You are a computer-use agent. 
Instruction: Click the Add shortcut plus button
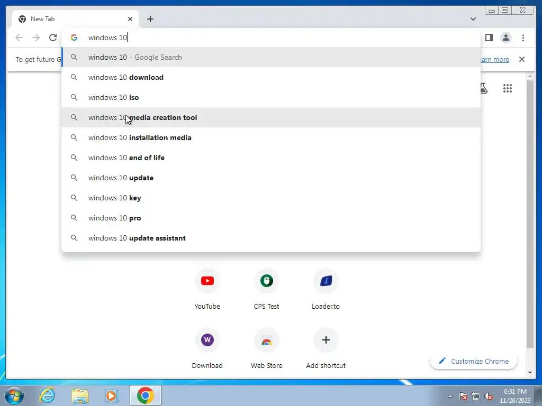[326, 340]
